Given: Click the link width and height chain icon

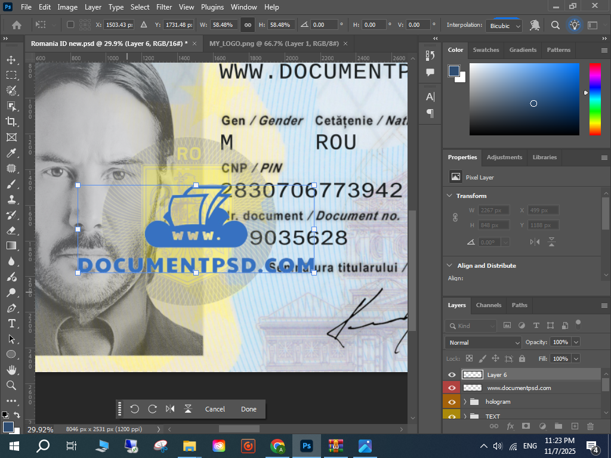Looking at the screenshot, I should [247, 25].
